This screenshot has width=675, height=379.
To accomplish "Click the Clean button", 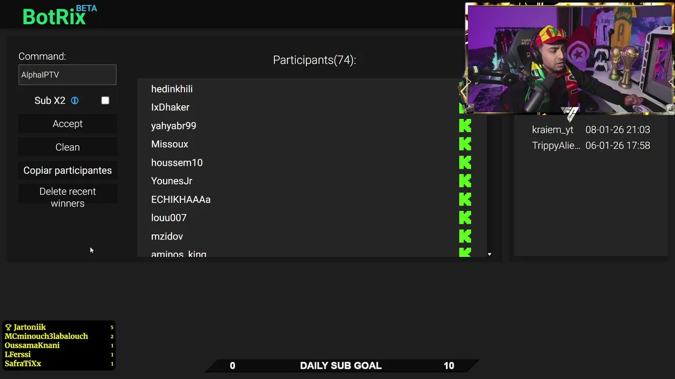I will coord(67,147).
